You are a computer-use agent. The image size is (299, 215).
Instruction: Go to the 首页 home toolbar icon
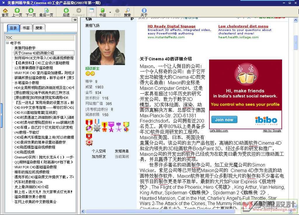point(5,12)
